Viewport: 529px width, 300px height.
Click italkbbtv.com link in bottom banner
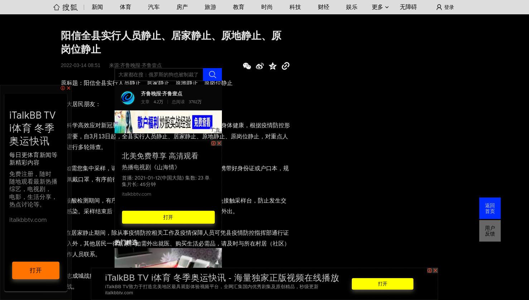tap(119, 292)
